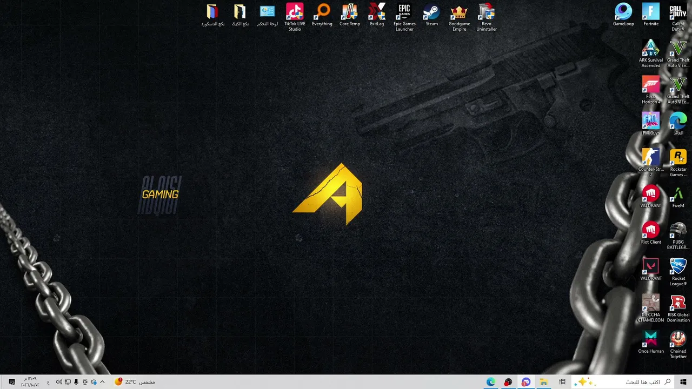Screen dimensions: 692x389
Task: Select the لوحة التحكم control panel icon
Action: click(267, 15)
